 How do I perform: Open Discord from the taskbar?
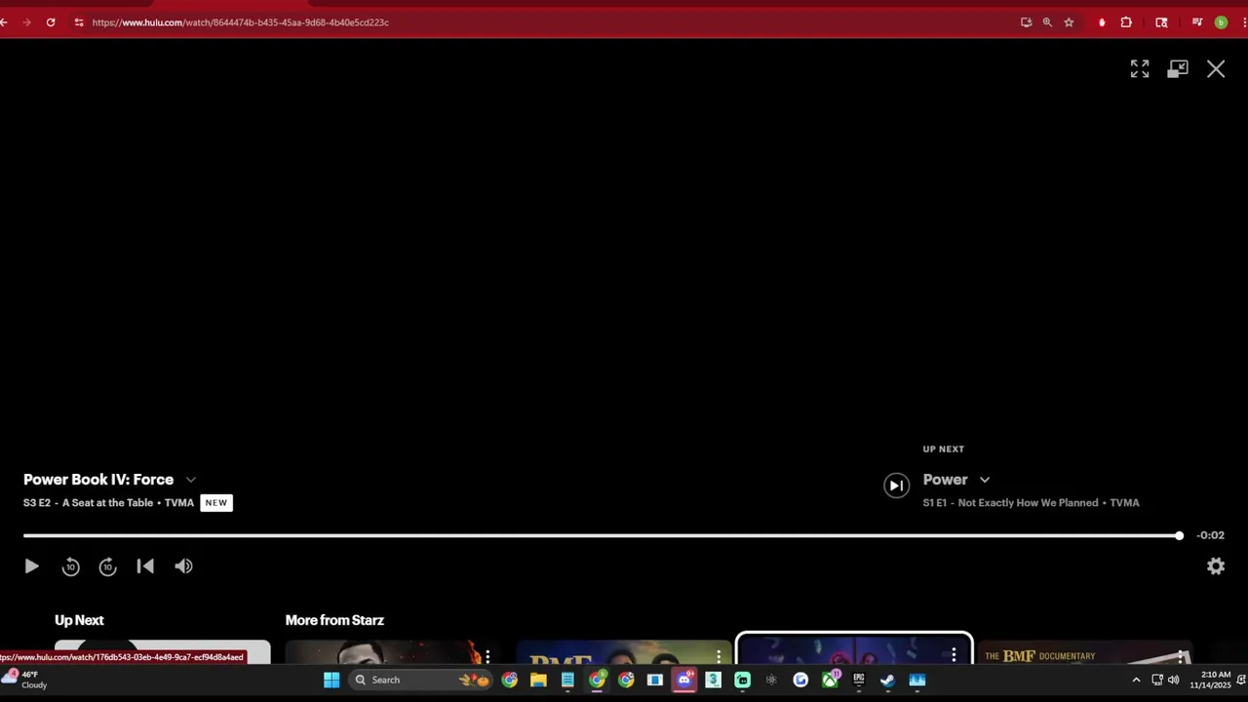point(684,680)
